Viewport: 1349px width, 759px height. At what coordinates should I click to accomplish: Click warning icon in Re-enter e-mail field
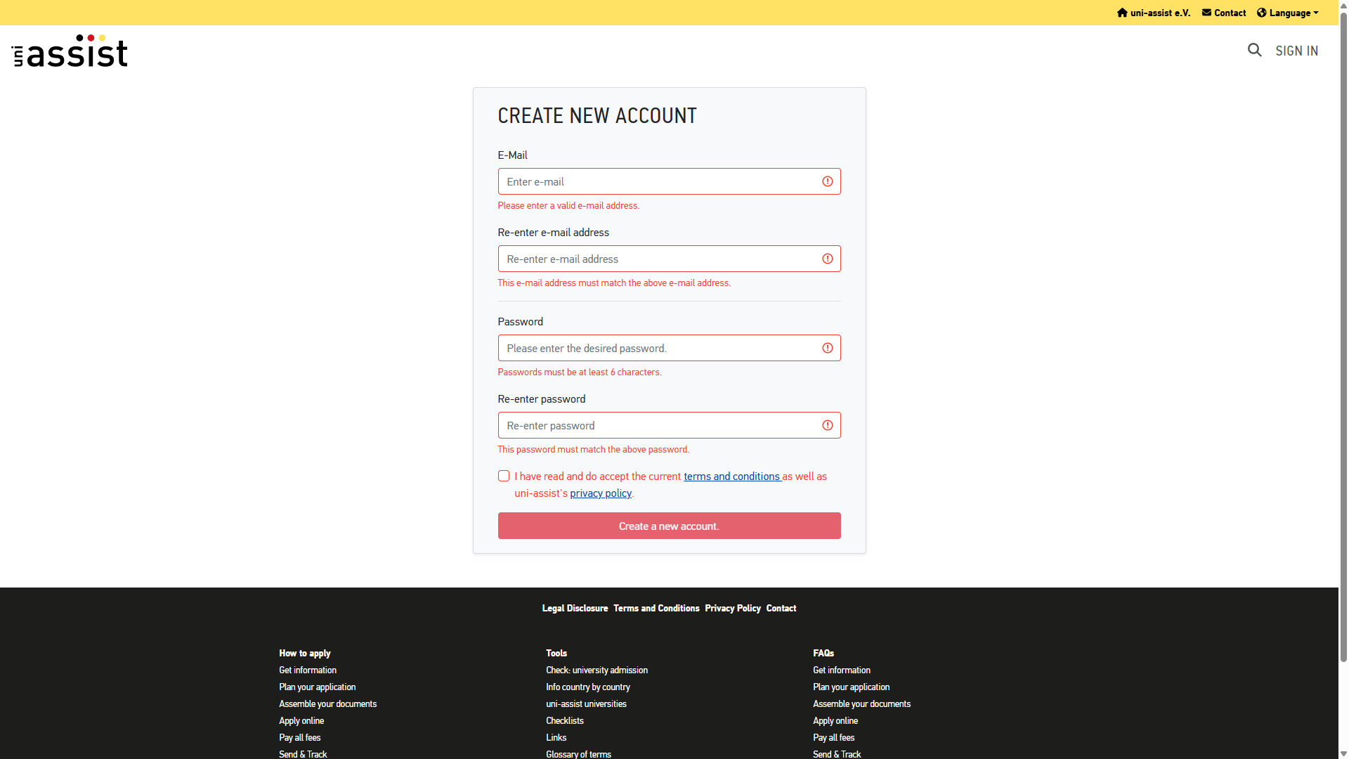coord(827,259)
